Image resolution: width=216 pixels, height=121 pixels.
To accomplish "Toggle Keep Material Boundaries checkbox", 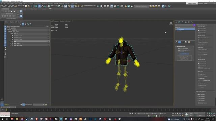I will tap(198, 38).
